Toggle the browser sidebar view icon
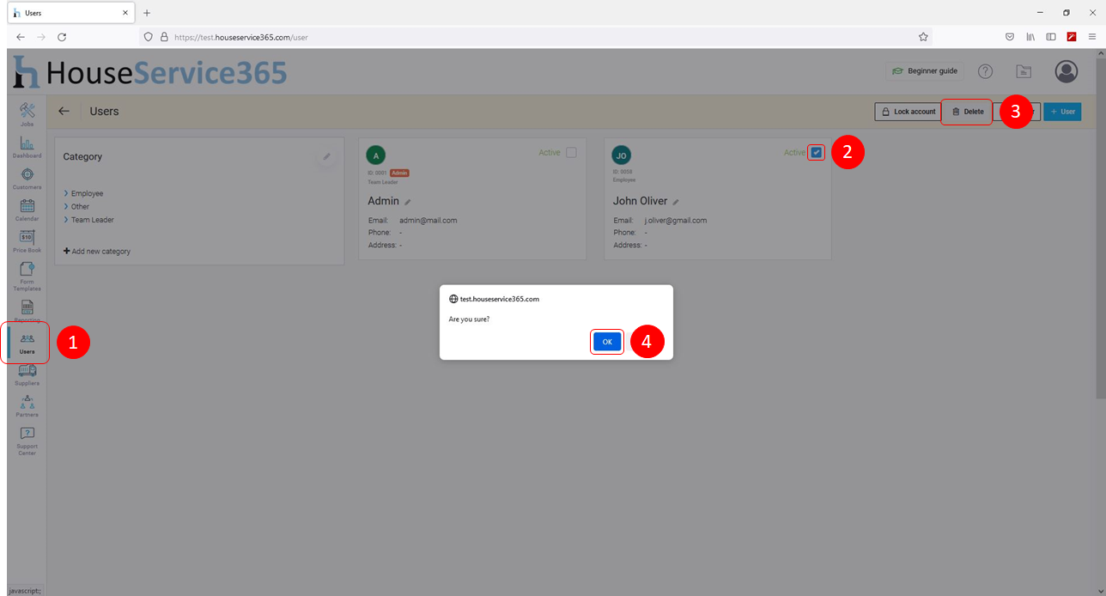1106x596 pixels. (x=1050, y=37)
